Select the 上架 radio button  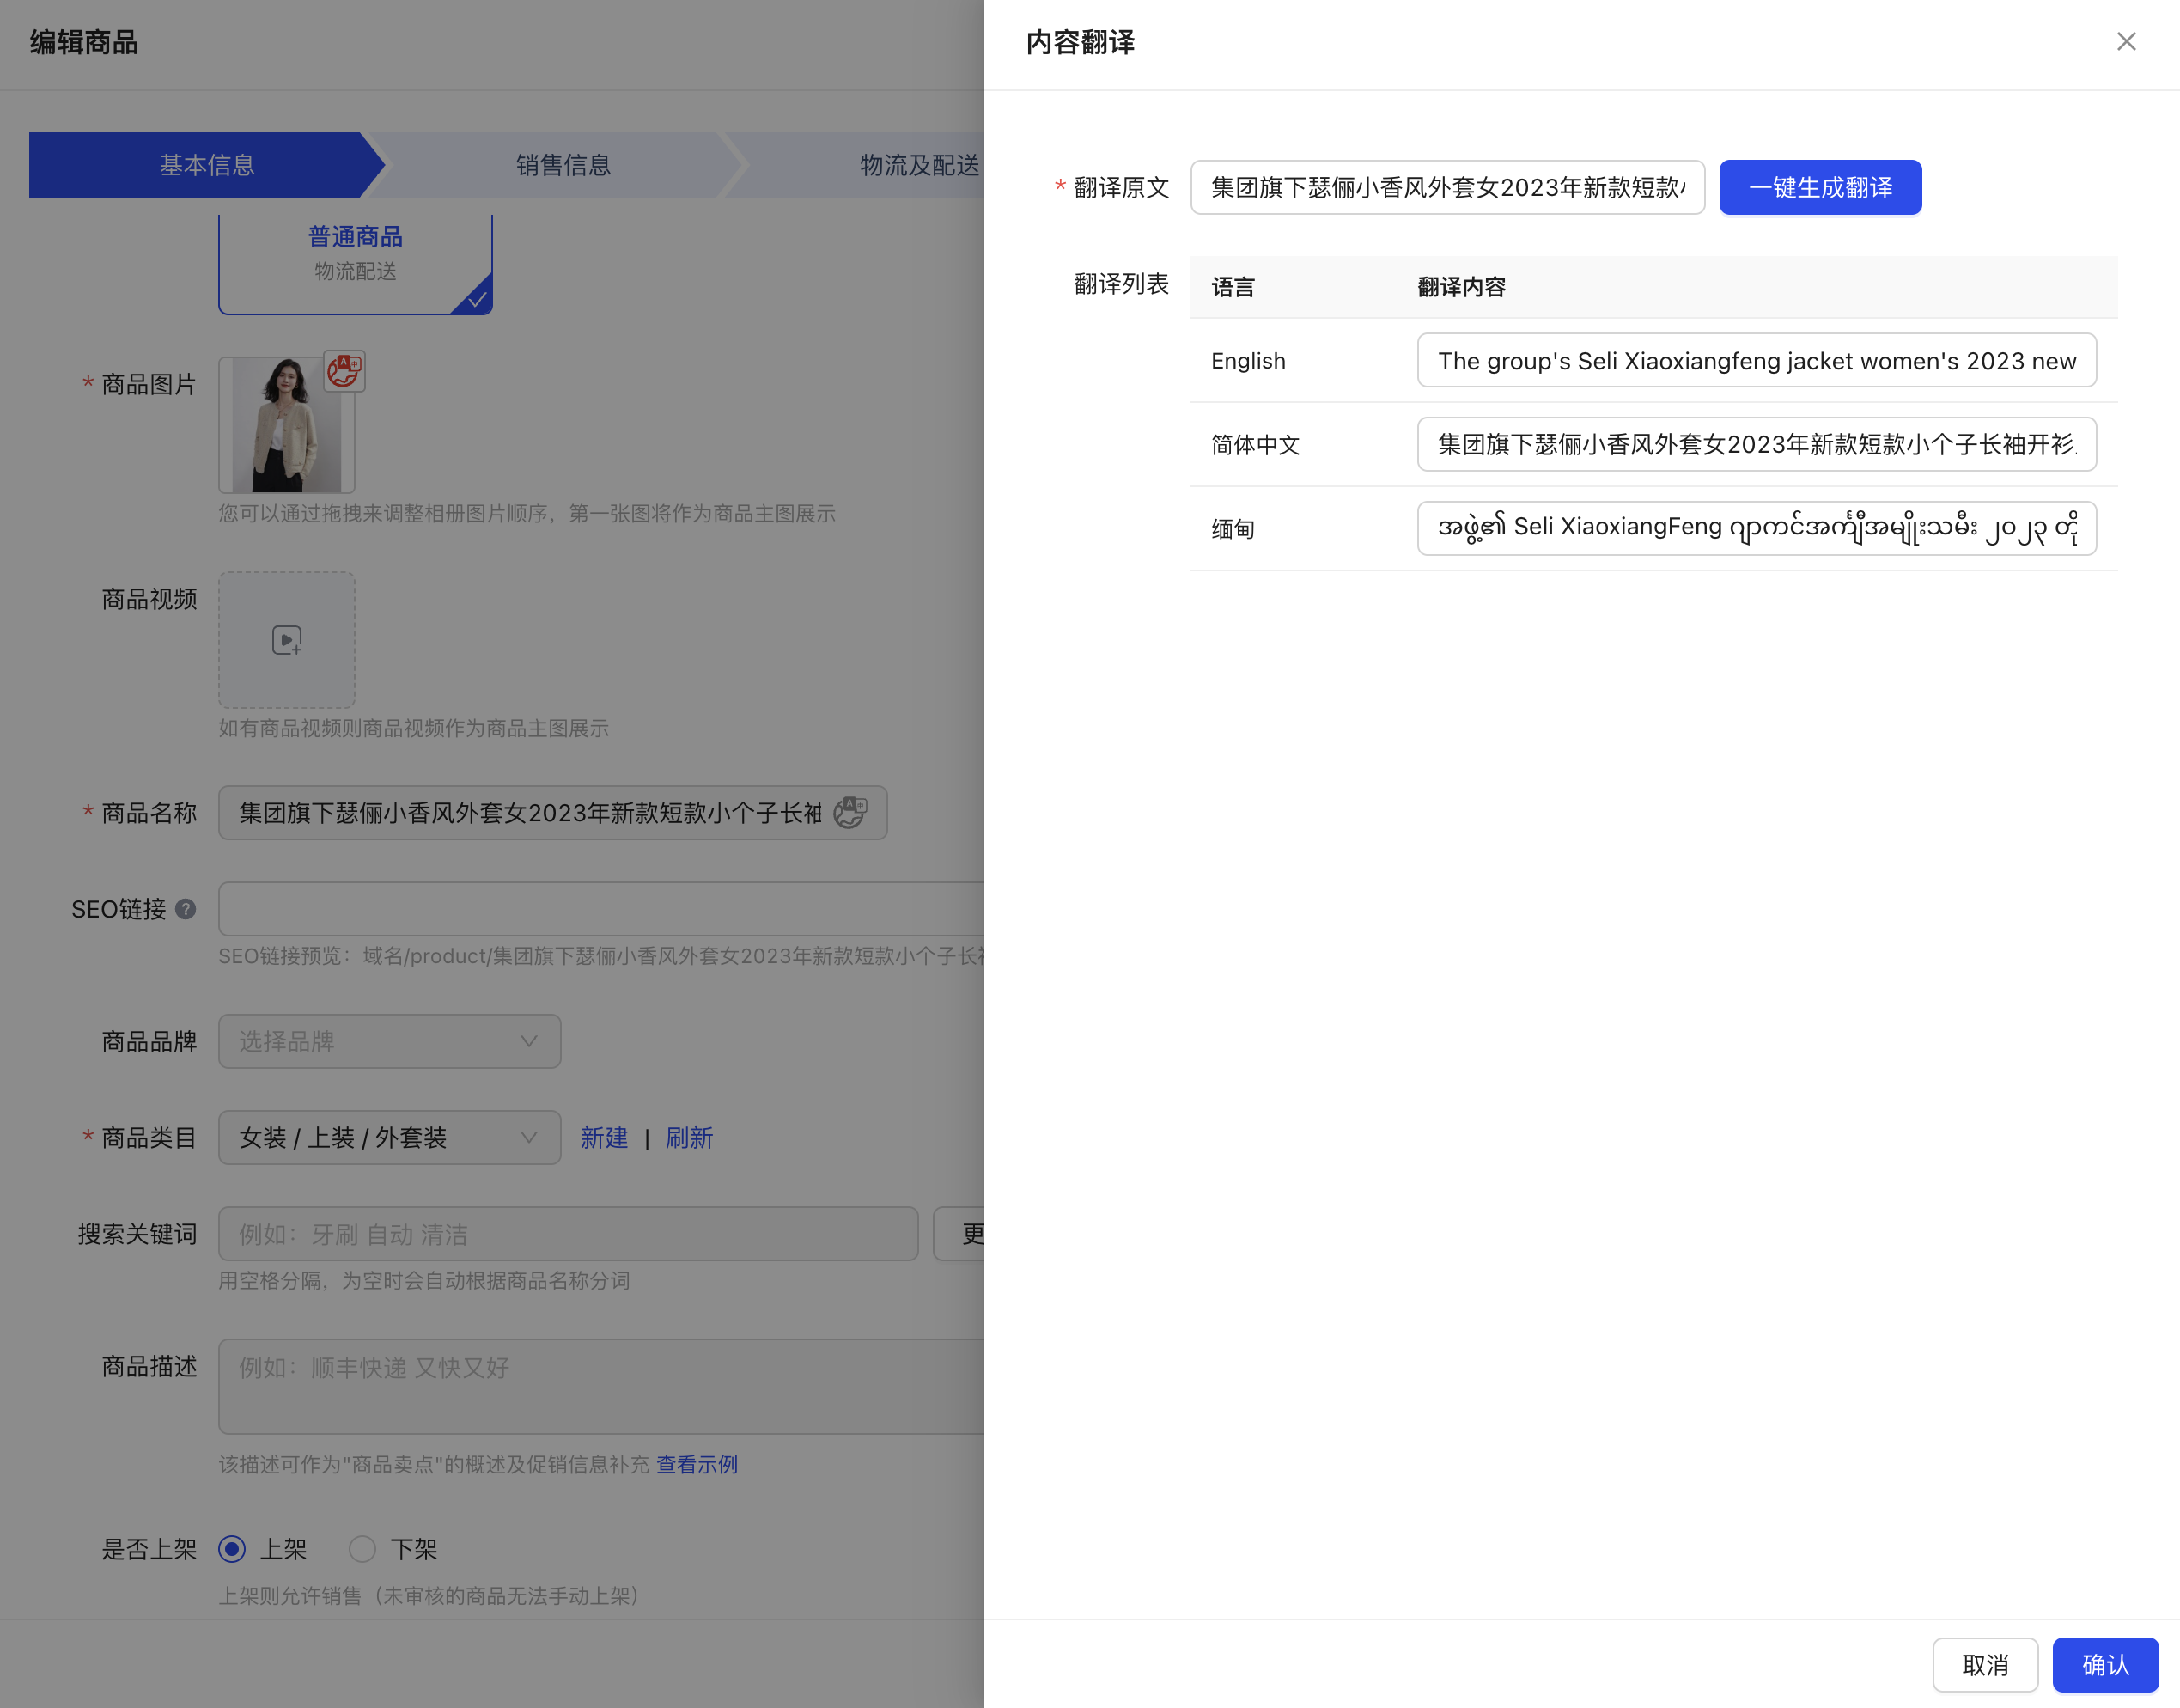(x=232, y=1549)
